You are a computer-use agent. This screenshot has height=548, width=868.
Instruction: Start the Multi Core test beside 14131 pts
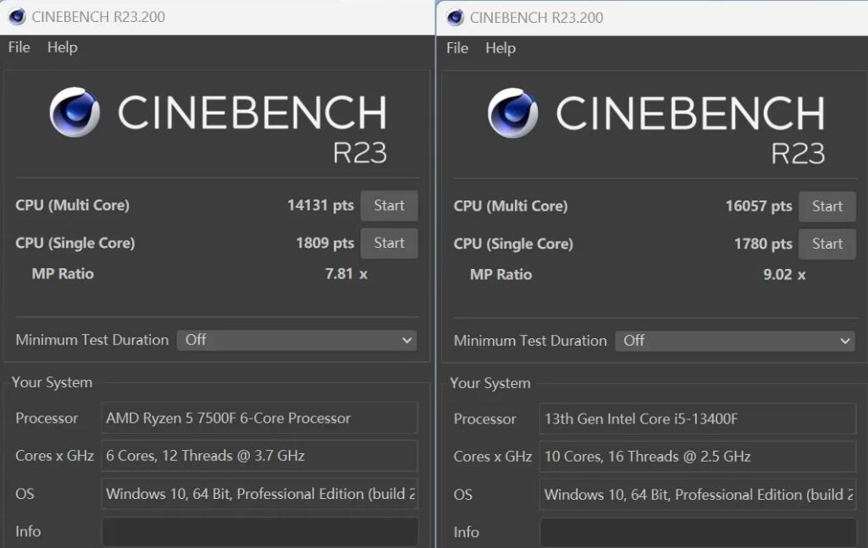click(x=389, y=205)
